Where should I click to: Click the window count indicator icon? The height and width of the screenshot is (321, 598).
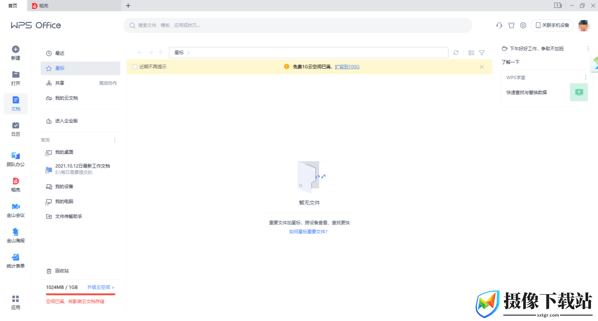click(x=558, y=5)
